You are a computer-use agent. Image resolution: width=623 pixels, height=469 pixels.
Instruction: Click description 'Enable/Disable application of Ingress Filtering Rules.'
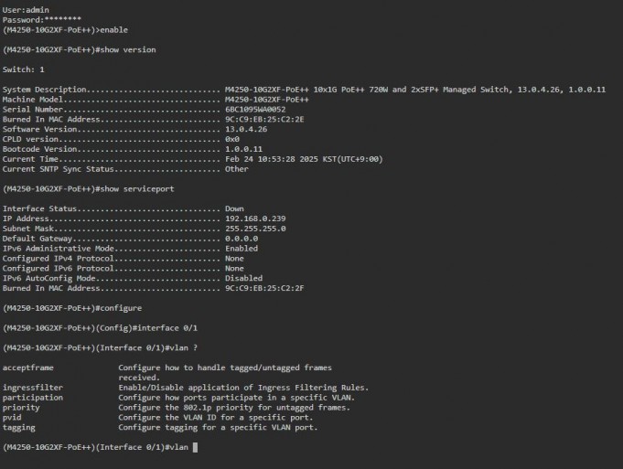point(243,388)
